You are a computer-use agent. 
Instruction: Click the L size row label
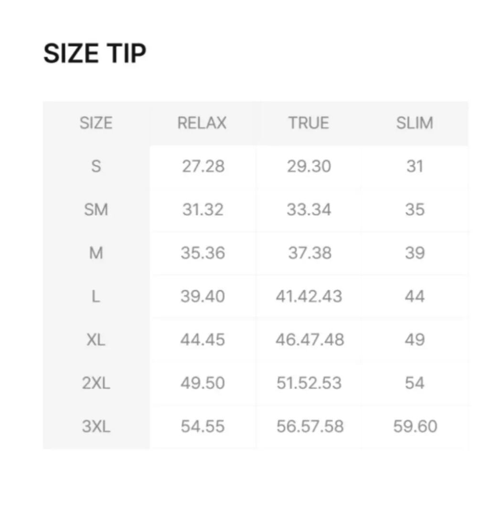coord(96,297)
